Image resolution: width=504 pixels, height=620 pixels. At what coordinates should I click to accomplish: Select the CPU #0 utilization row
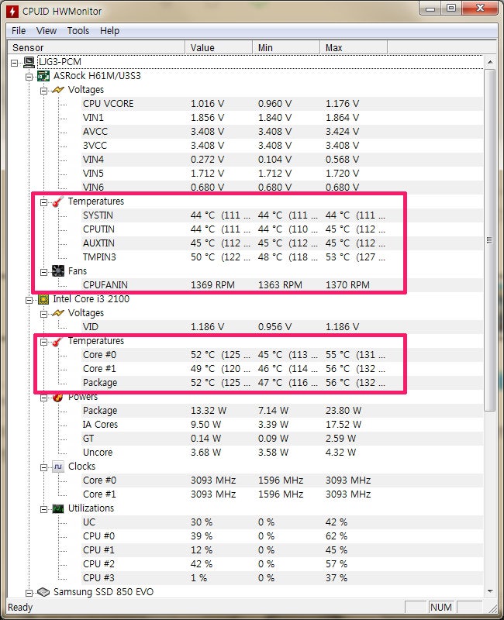[282, 536]
